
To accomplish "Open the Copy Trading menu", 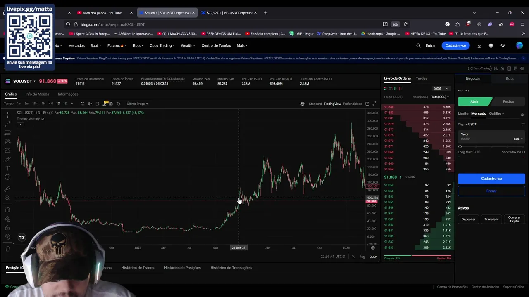I will tap(162, 45).
